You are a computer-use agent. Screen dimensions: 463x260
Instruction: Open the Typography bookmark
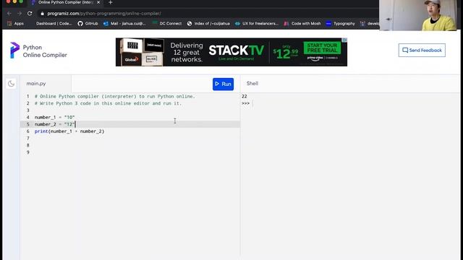pos(340,24)
